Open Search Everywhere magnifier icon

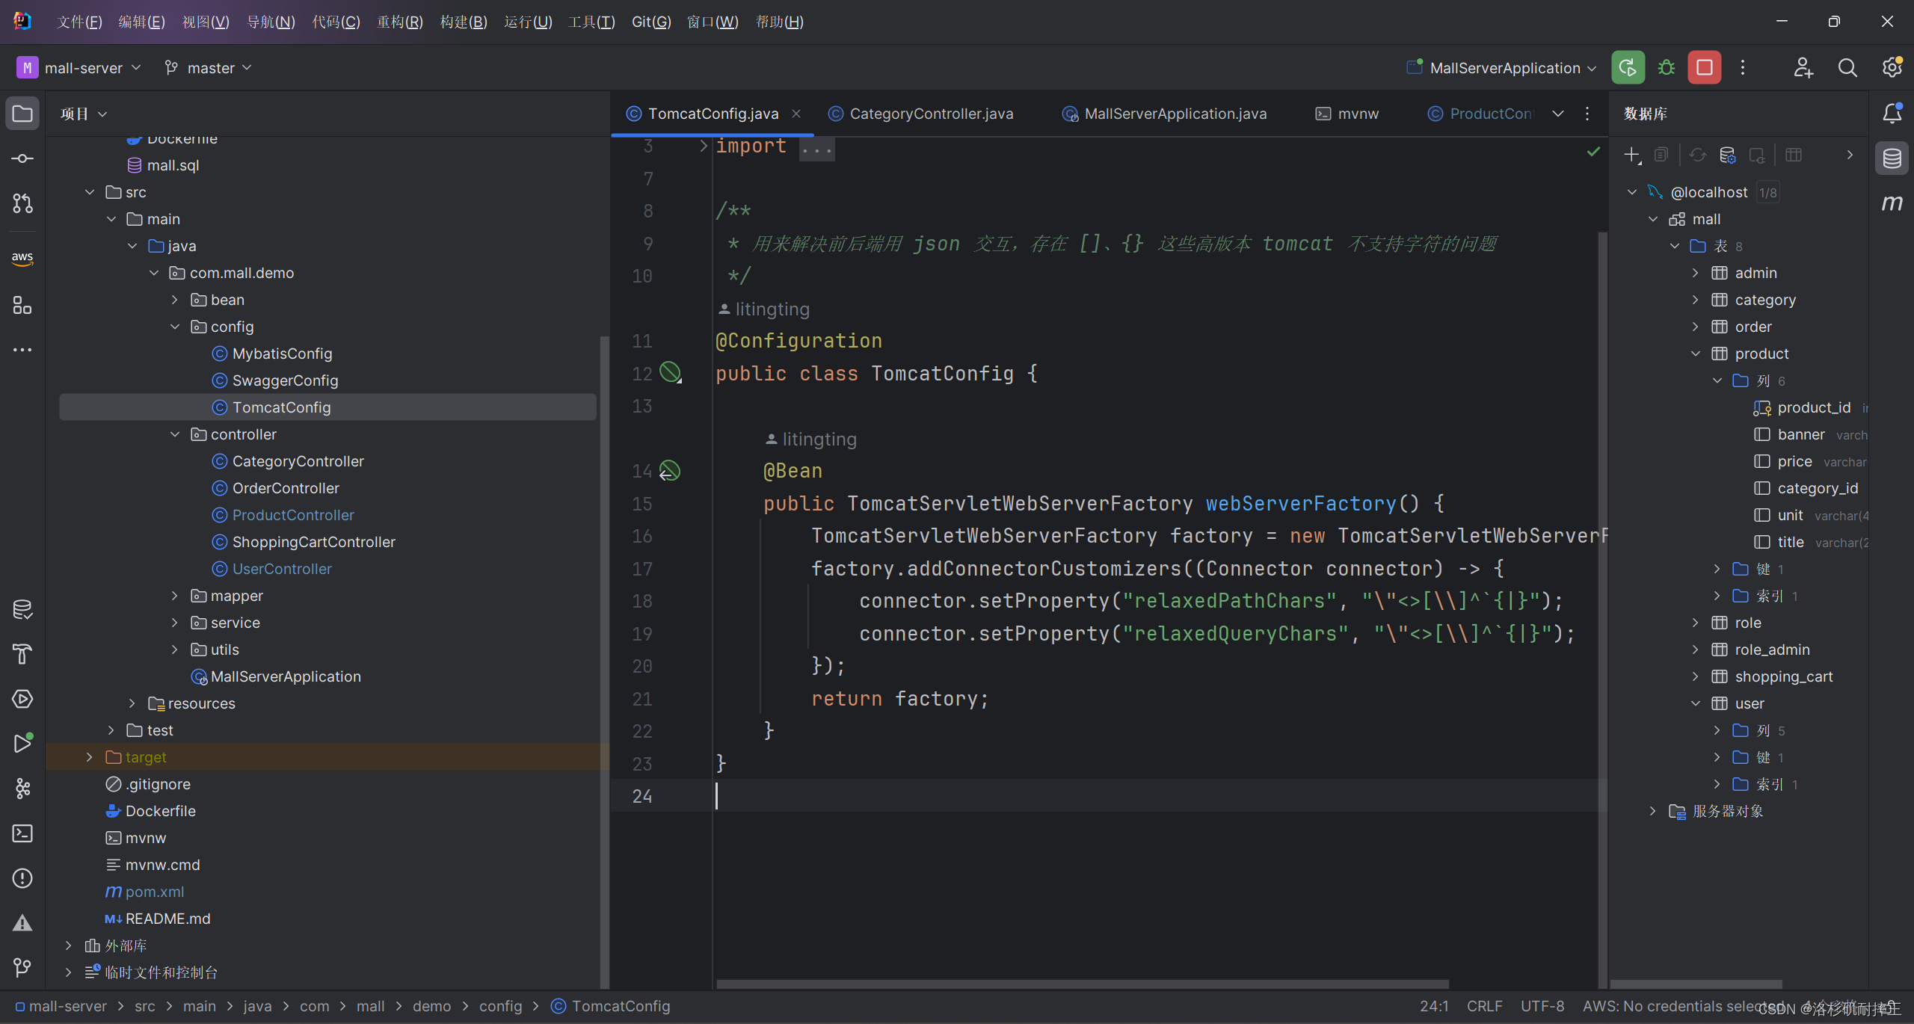pyautogui.click(x=1847, y=67)
